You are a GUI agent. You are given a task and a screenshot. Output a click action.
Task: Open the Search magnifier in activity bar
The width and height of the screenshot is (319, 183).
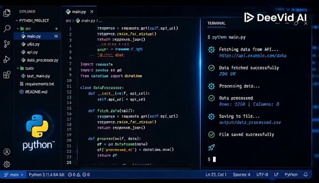point(7,29)
